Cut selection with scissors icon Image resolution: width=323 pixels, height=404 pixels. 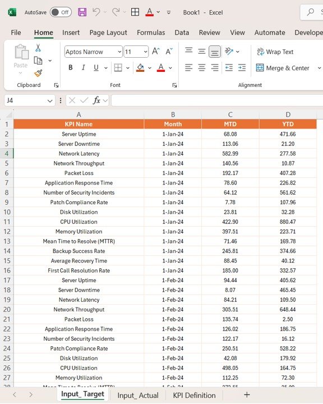(x=38, y=48)
